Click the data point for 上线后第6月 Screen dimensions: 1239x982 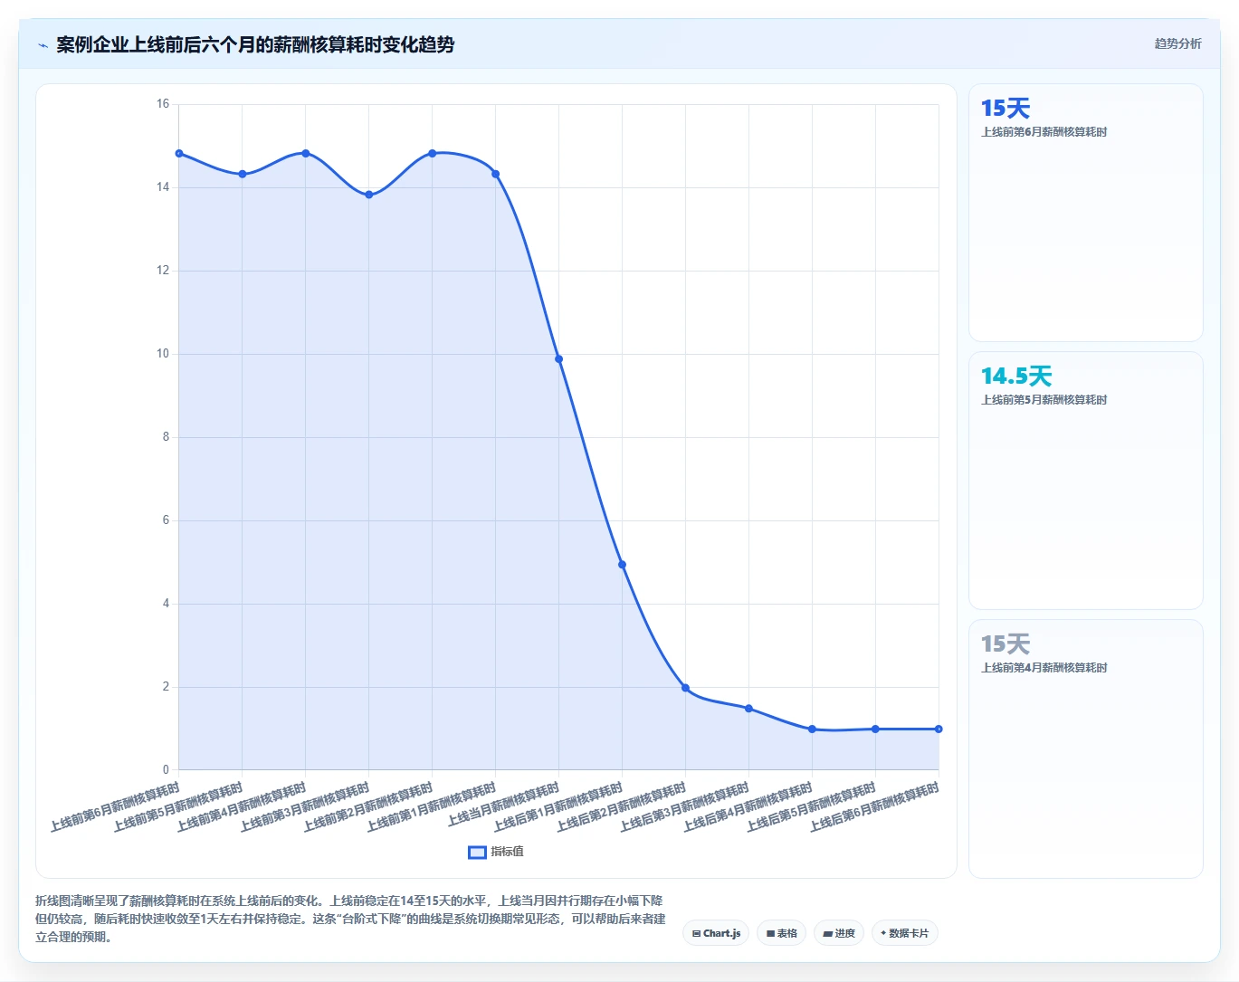coord(939,729)
